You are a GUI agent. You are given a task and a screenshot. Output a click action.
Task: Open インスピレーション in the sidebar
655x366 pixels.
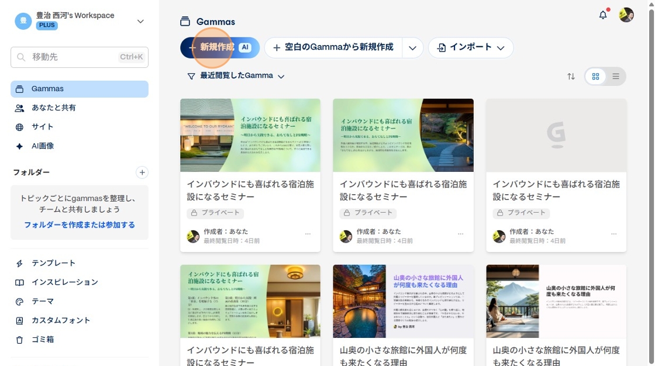pos(80,282)
